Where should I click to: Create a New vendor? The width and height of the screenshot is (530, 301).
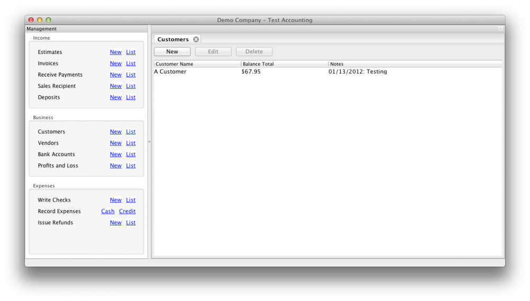click(x=116, y=143)
